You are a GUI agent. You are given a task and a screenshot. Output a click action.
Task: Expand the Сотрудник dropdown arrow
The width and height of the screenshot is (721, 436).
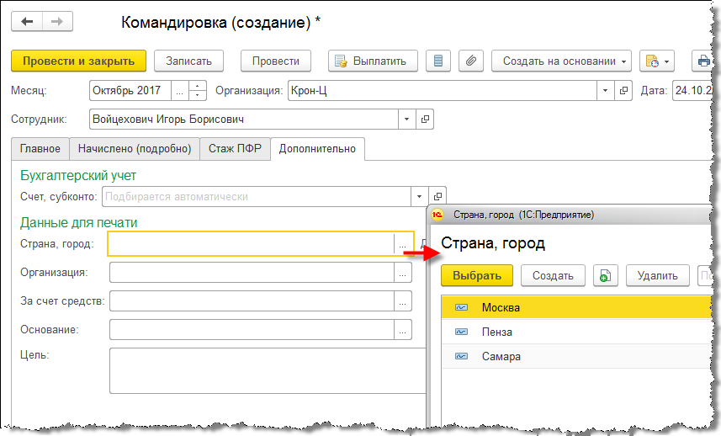(407, 120)
